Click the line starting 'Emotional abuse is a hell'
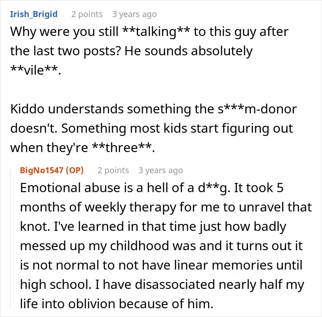 (x=152, y=188)
